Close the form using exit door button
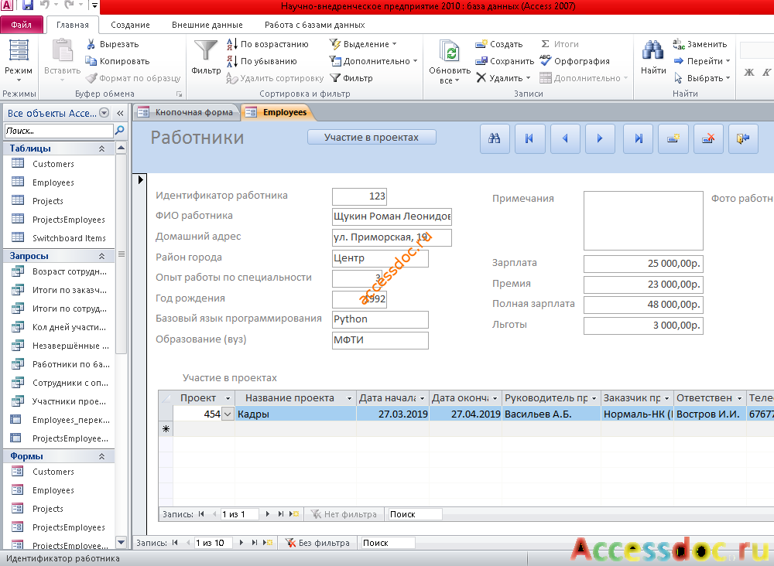774x566 pixels. (743, 138)
